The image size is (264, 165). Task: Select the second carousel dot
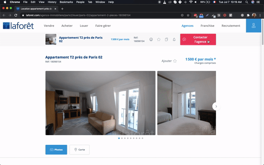tap(122, 138)
